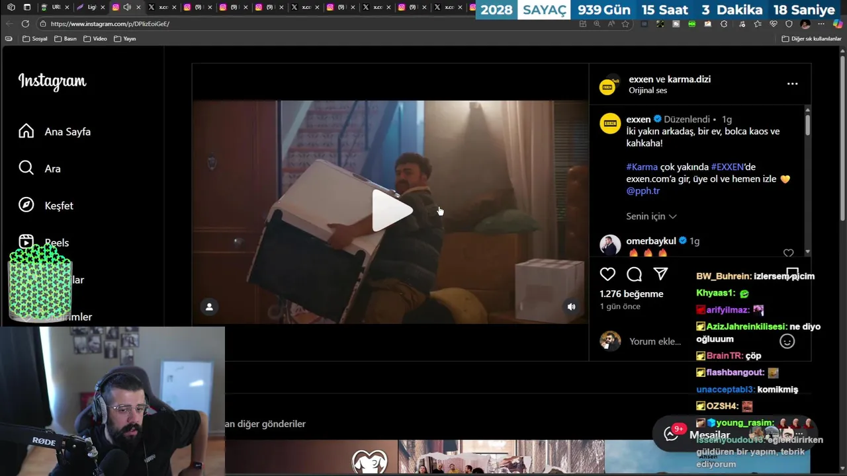Mute the active Instagram tab via speaker icon
847x476 pixels.
click(127, 7)
